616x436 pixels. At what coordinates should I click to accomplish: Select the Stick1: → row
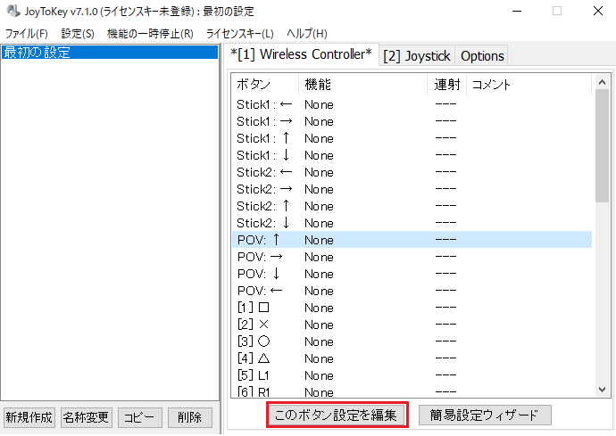coord(412,121)
